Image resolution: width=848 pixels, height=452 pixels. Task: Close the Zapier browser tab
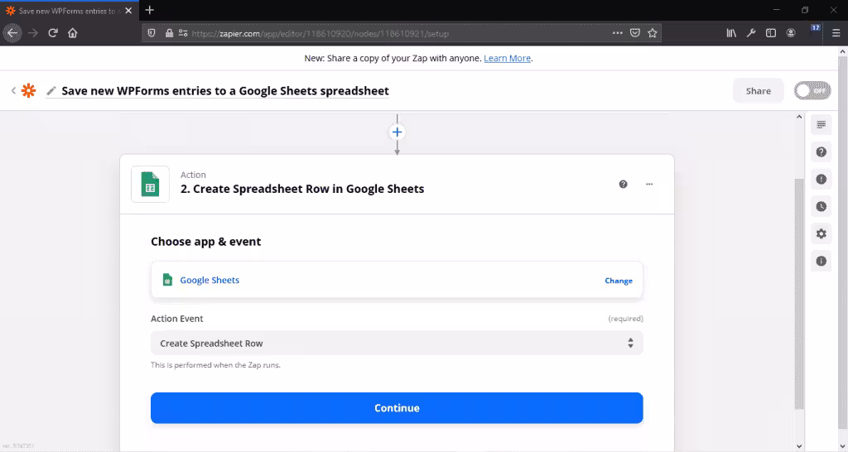pos(128,10)
